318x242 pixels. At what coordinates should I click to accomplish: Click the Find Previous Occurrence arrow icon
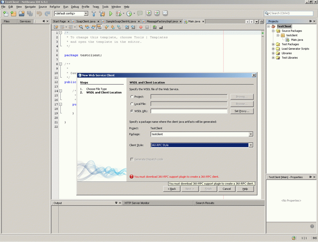pos(87,27)
